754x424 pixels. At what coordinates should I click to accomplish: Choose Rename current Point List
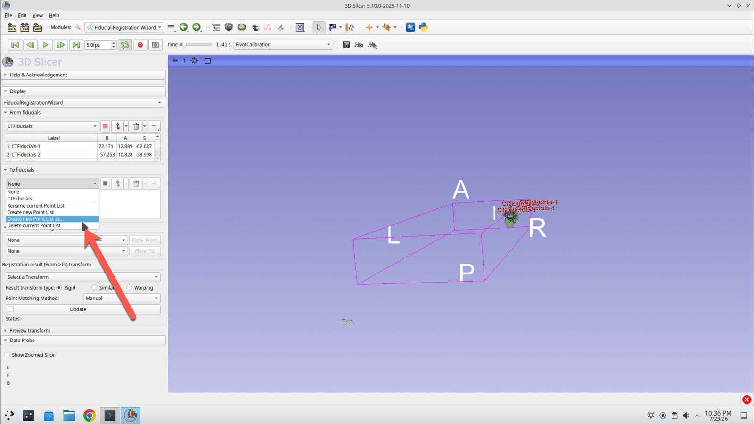[x=52, y=206]
